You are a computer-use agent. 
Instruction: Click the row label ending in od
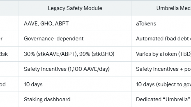[9, 84]
